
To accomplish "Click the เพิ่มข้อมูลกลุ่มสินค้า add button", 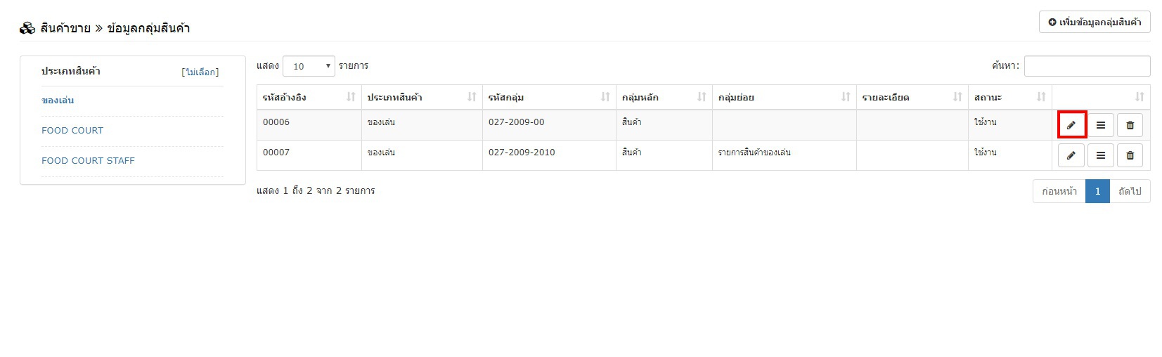I will coord(1095,22).
